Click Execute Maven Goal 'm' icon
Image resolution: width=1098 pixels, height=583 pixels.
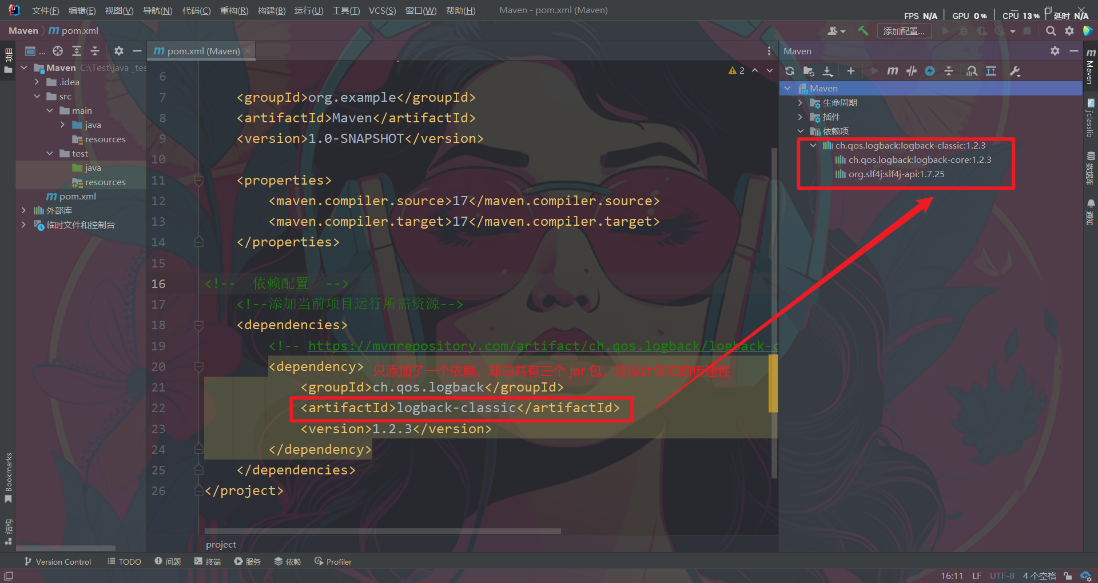click(x=892, y=71)
